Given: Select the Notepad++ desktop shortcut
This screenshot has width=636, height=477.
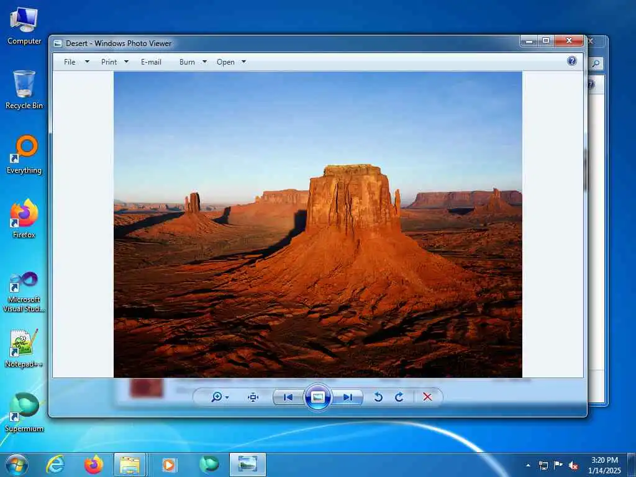Looking at the screenshot, I should coord(24,348).
